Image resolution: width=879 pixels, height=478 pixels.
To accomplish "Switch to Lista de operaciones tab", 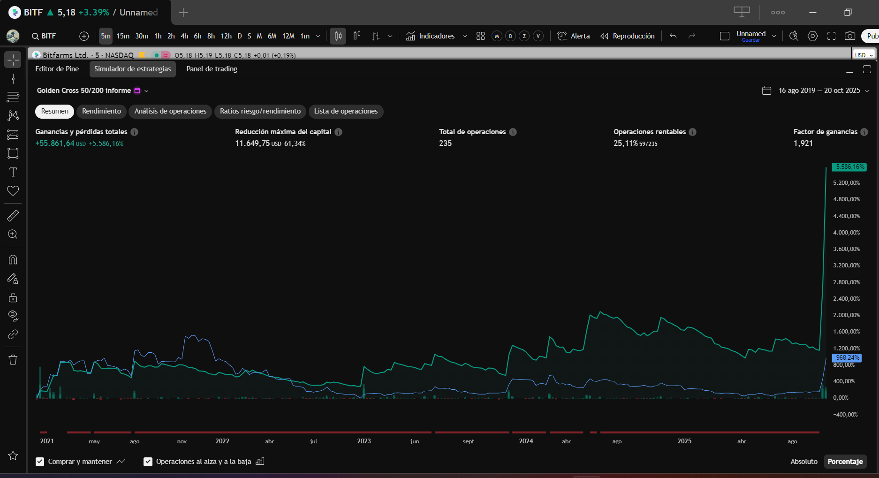I will [x=346, y=111].
